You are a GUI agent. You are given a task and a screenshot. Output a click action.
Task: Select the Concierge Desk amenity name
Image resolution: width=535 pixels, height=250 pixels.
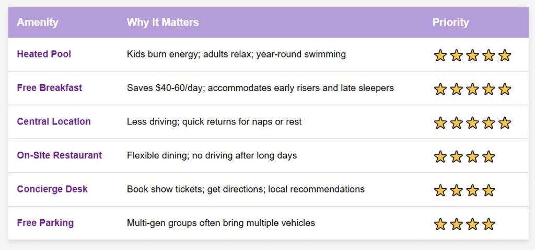click(52, 189)
